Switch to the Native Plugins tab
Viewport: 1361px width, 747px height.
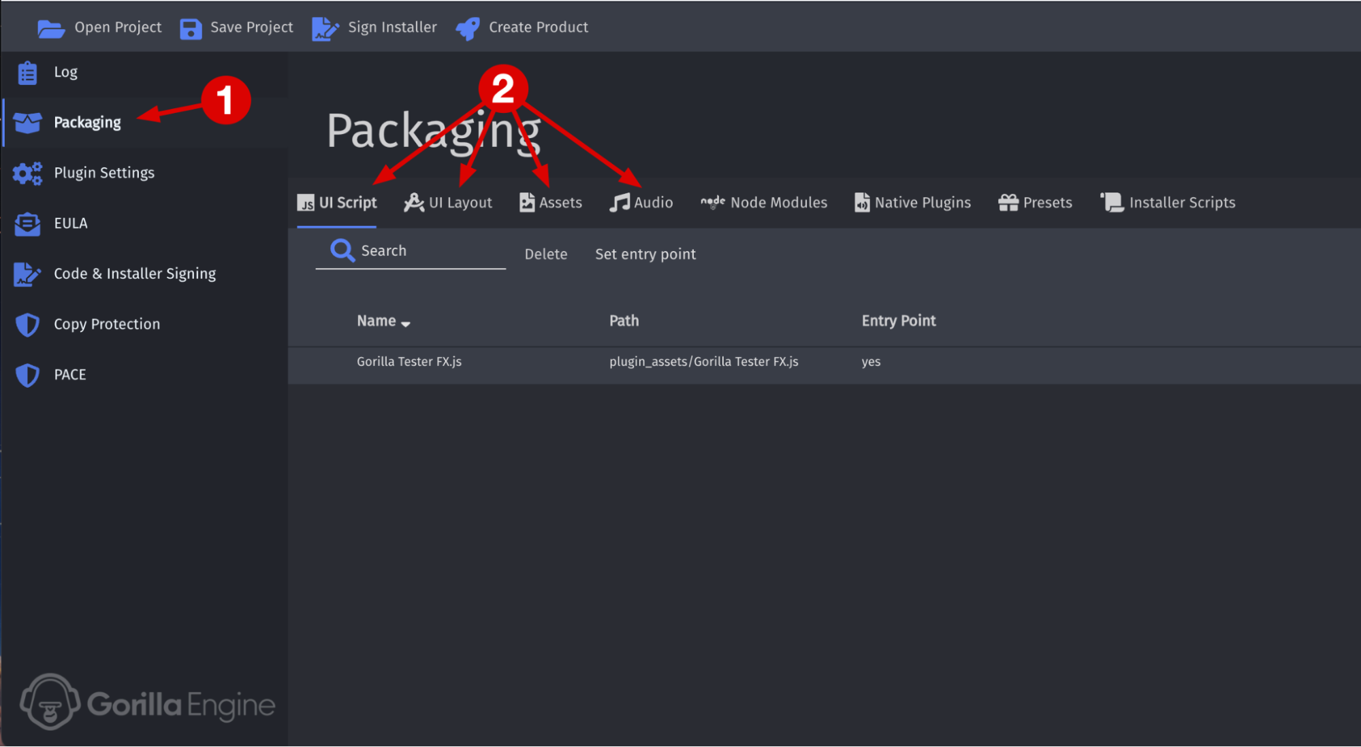912,203
